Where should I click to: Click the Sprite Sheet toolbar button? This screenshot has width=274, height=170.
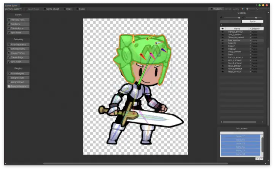click(x=51, y=9)
